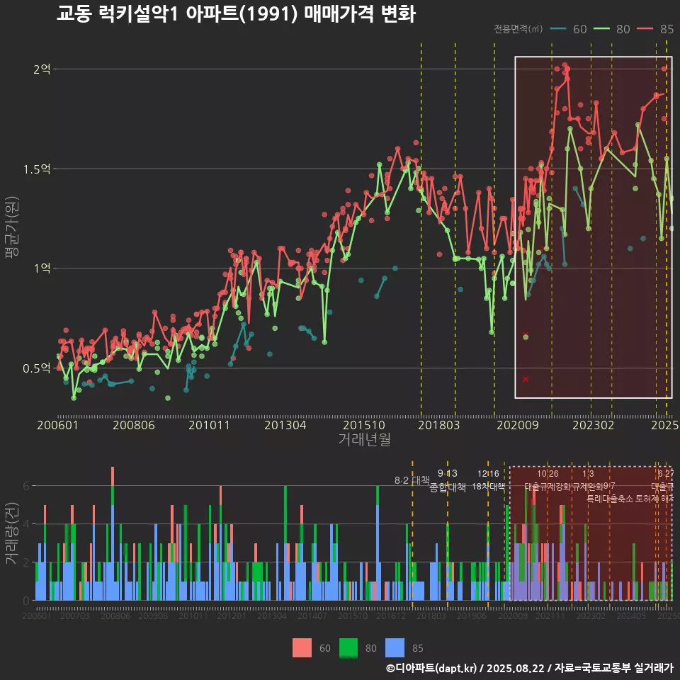Click the green 80 volume legend swatch

point(348,648)
